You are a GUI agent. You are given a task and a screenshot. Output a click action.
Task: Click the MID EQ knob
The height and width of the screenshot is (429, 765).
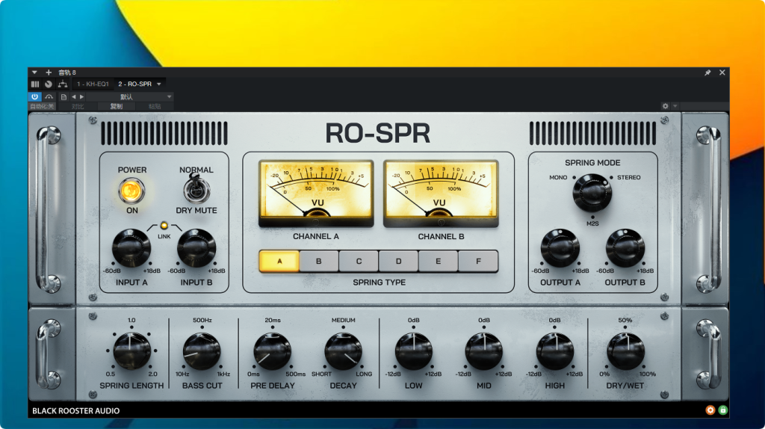[x=483, y=351]
